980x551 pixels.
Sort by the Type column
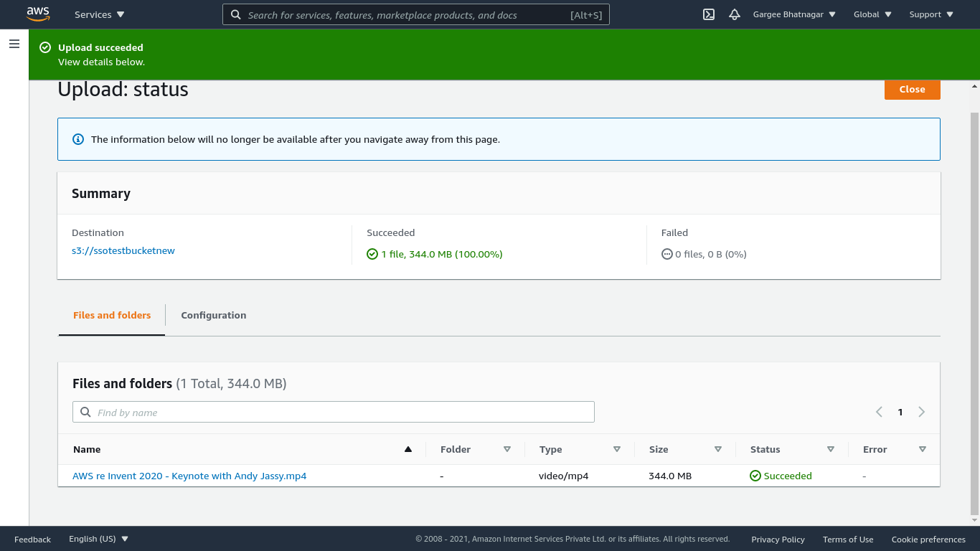(x=617, y=449)
